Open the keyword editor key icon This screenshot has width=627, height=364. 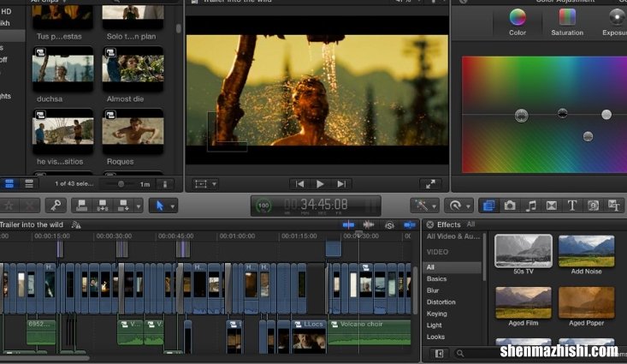56,206
